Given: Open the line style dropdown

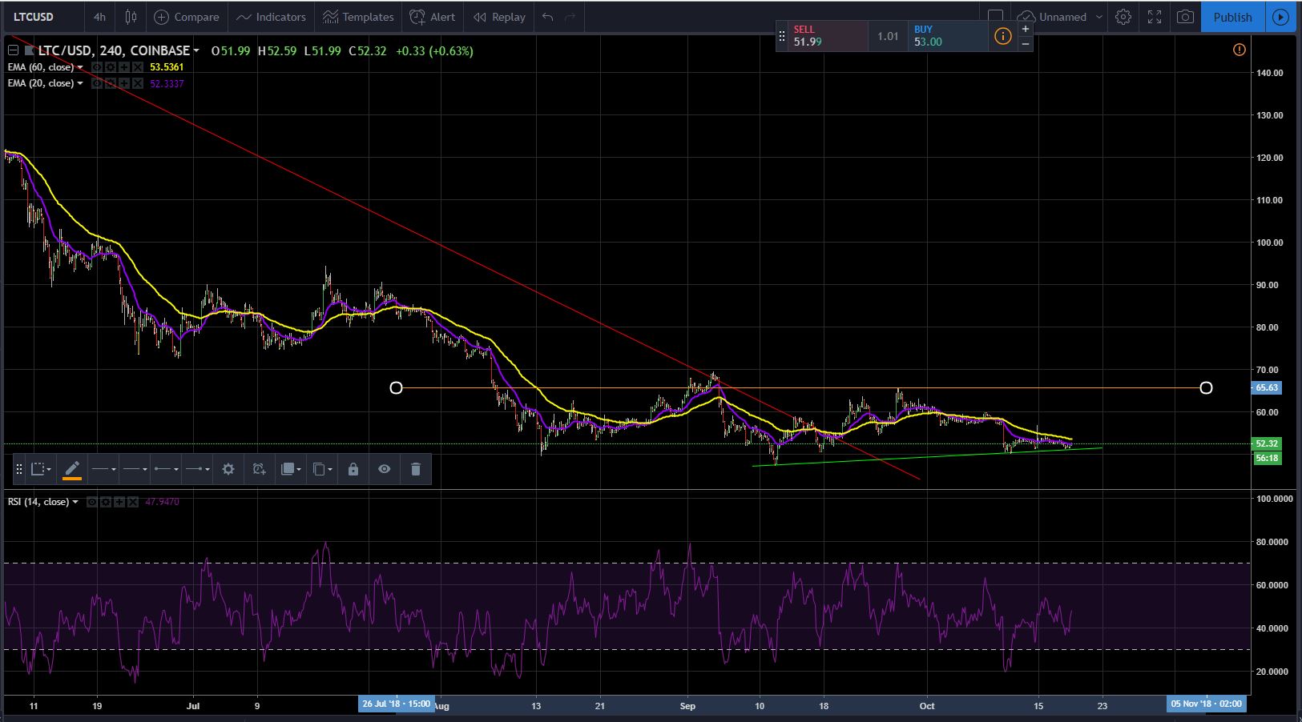Looking at the screenshot, I should pyautogui.click(x=135, y=469).
